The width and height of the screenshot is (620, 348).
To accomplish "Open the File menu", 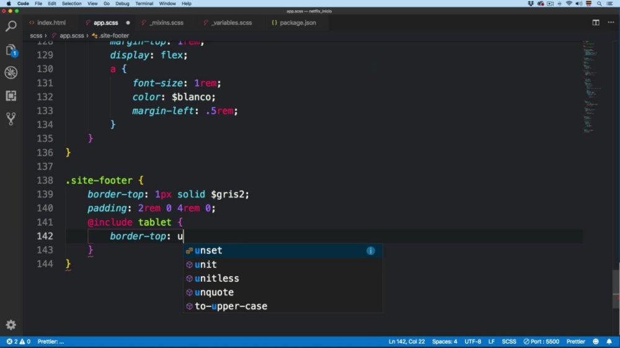I will (x=38, y=4).
